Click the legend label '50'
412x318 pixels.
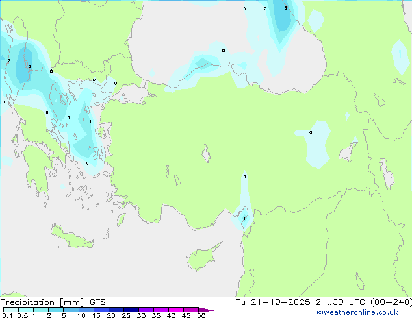click(201, 315)
